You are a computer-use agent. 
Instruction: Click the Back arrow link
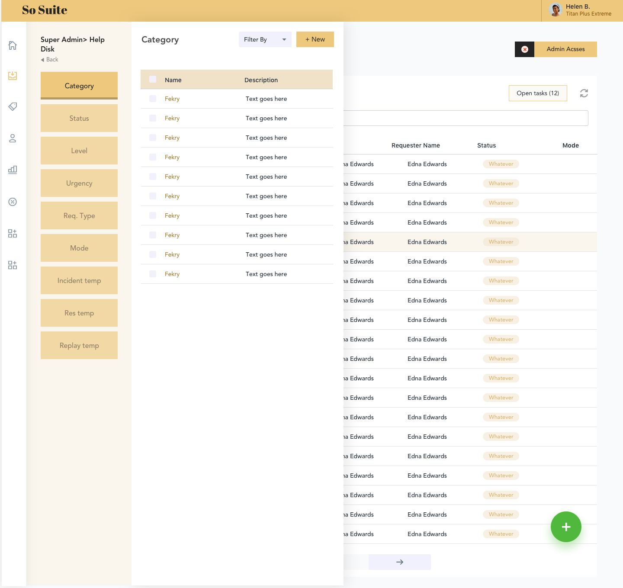(x=49, y=60)
